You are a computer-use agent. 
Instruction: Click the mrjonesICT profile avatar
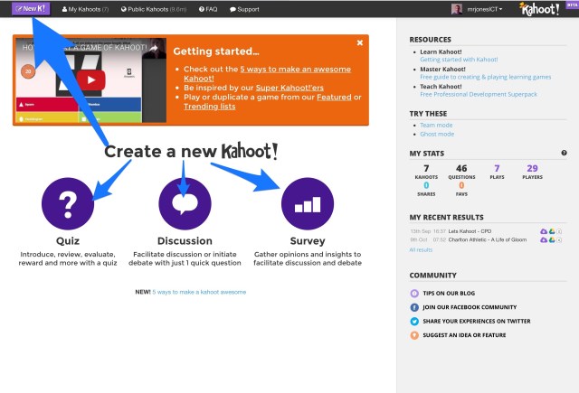click(456, 9)
